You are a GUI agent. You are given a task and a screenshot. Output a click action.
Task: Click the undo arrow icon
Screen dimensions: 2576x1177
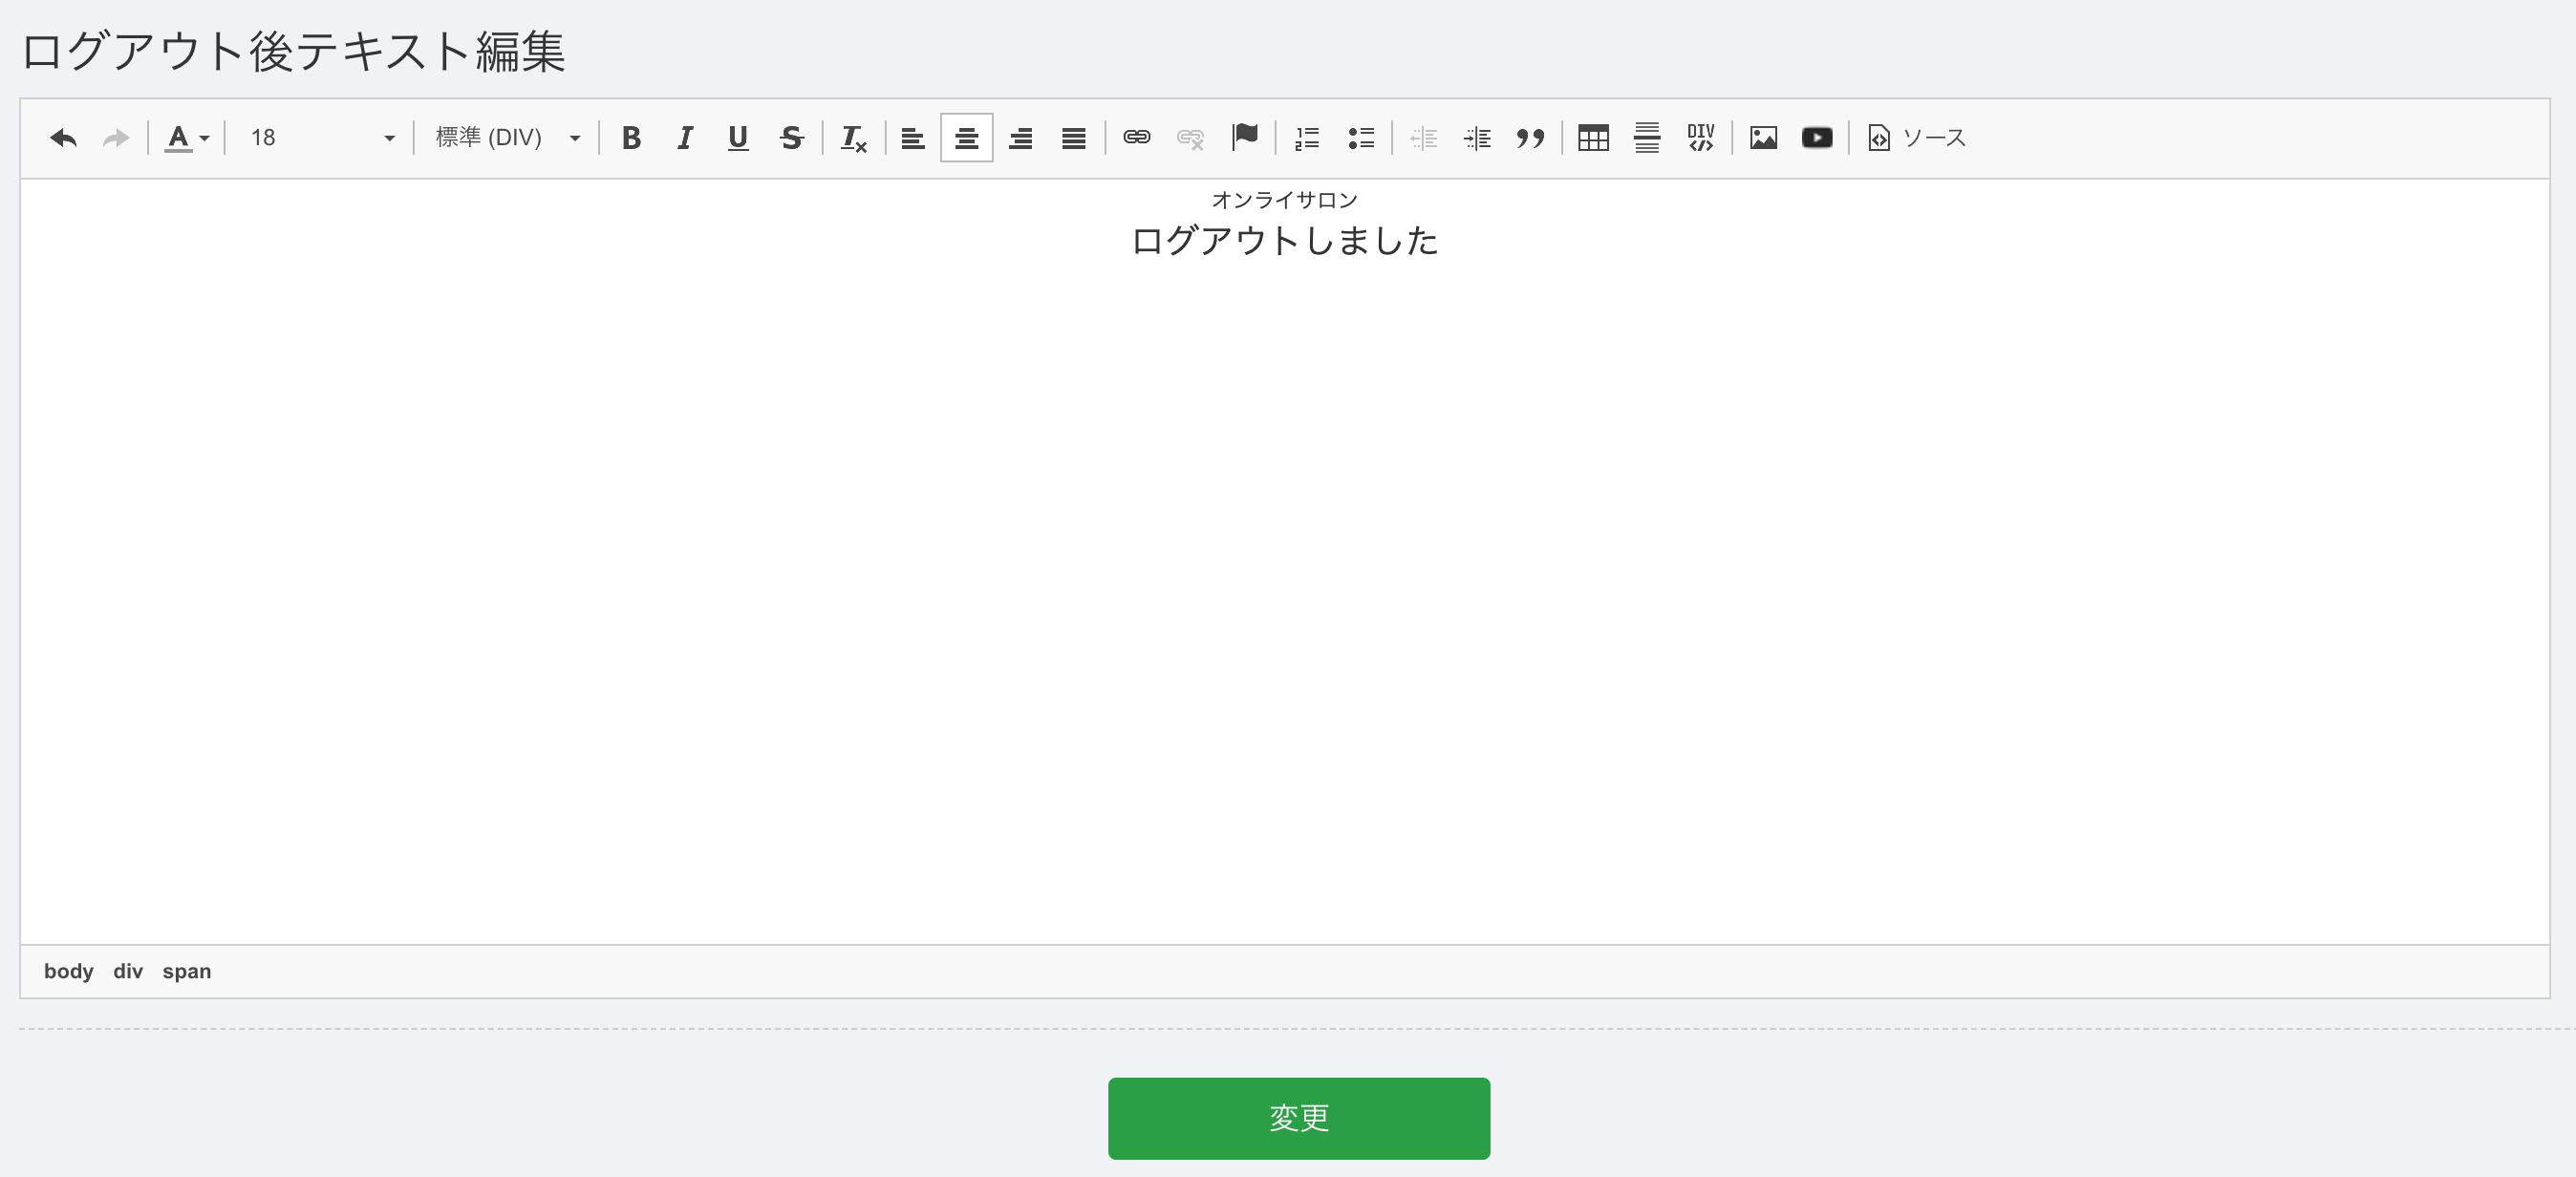(63, 138)
